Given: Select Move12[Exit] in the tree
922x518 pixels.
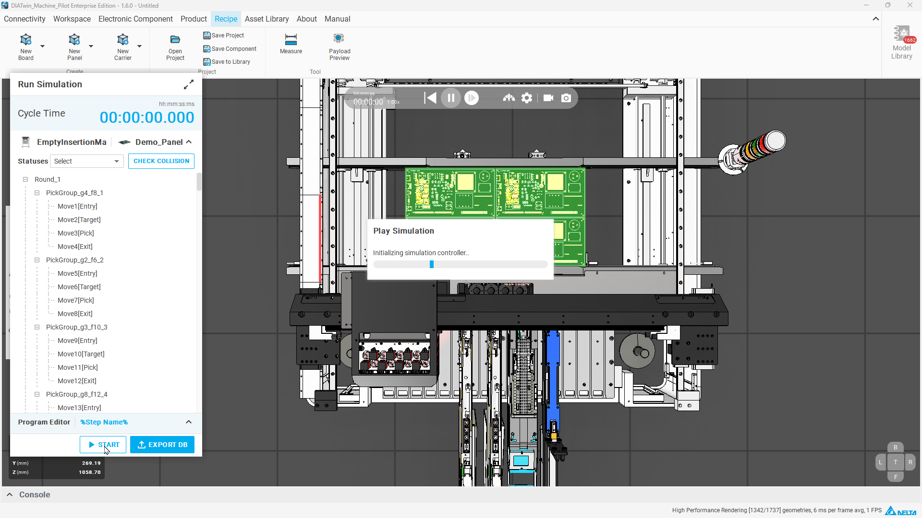Looking at the screenshot, I should pyautogui.click(x=77, y=381).
